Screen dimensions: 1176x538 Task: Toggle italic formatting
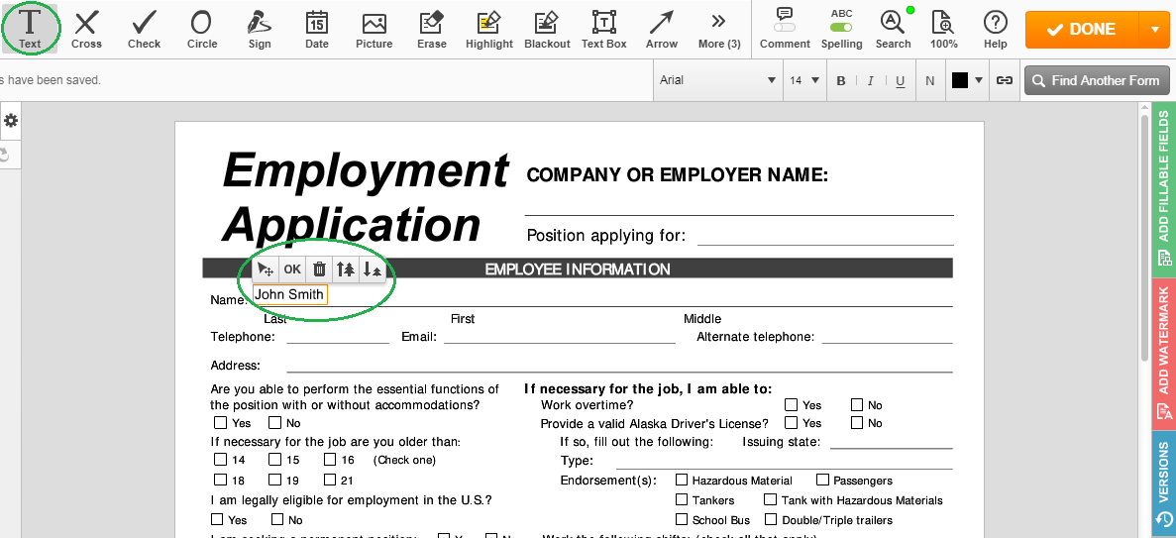click(870, 81)
